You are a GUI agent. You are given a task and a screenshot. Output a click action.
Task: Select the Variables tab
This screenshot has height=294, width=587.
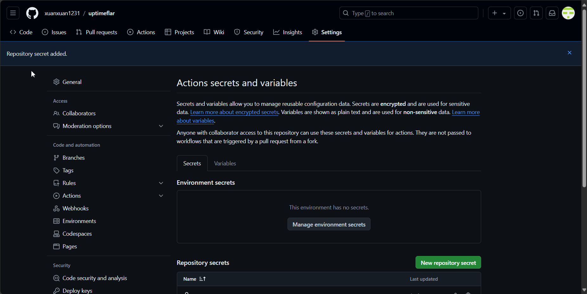tap(225, 163)
